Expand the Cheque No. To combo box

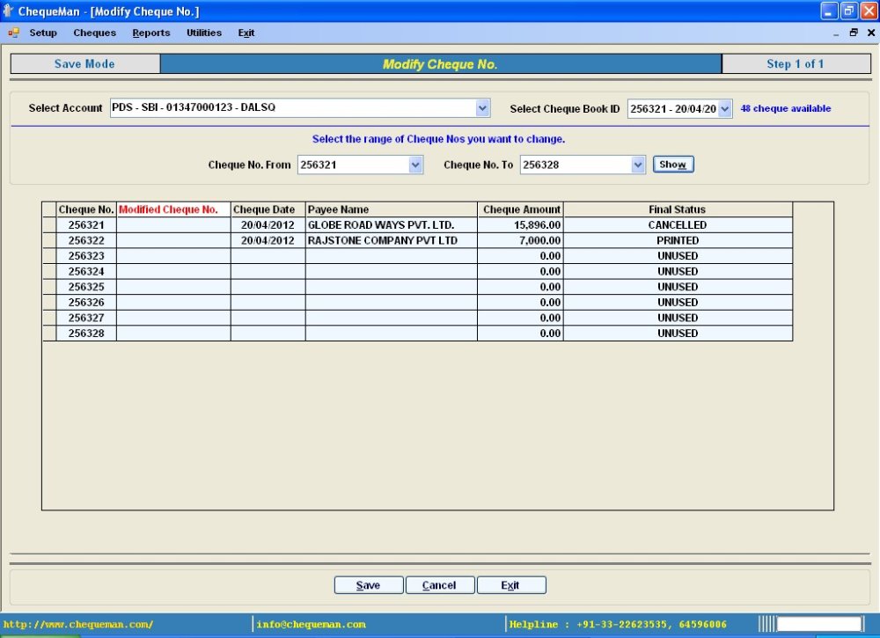[636, 165]
